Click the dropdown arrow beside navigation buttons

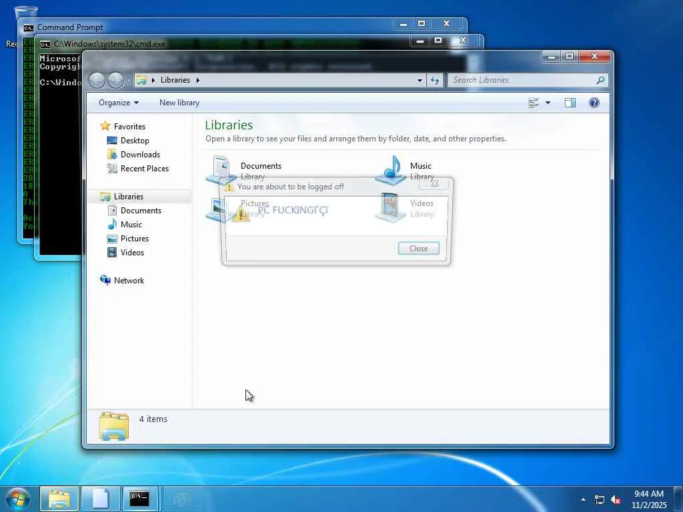coord(128,81)
